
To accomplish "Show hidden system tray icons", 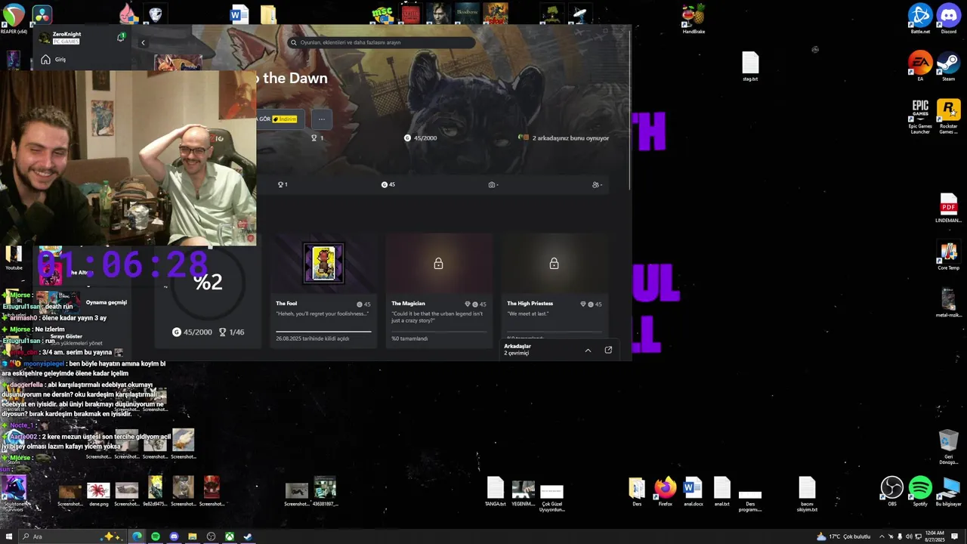I will click(x=882, y=536).
